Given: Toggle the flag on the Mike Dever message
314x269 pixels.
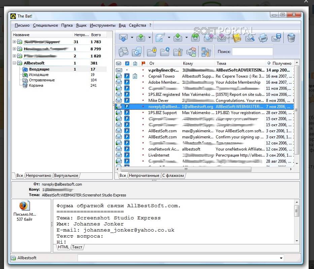Looking at the screenshot, I should (143, 101).
